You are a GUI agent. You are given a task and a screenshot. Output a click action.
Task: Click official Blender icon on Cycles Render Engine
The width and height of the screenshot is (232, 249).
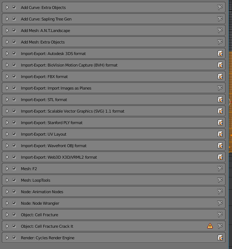click(220, 237)
